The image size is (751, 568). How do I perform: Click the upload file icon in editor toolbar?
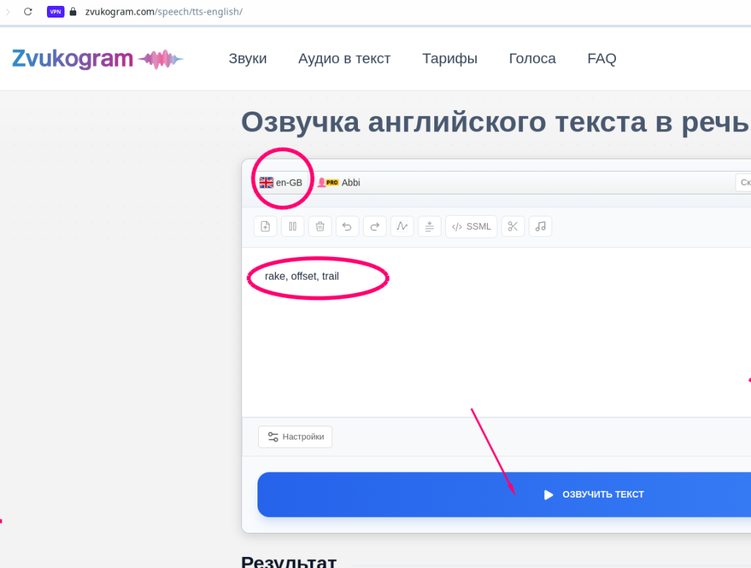pyautogui.click(x=265, y=226)
